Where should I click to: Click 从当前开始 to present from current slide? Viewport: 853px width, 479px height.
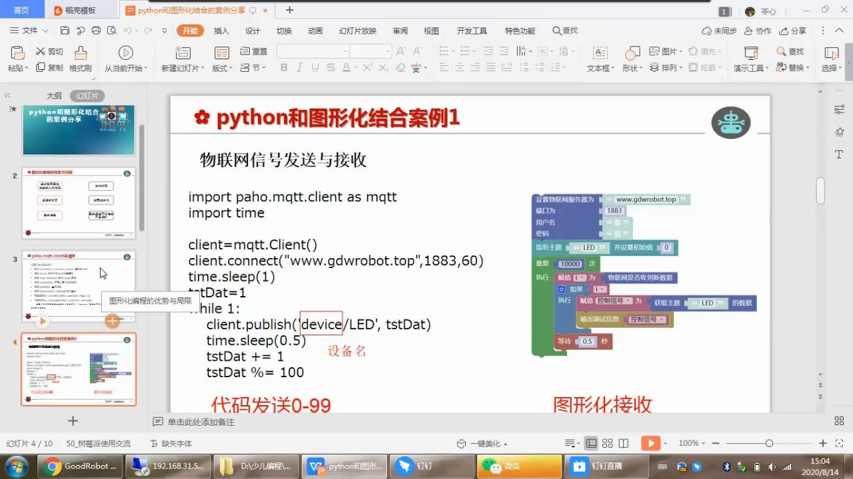pos(126,59)
